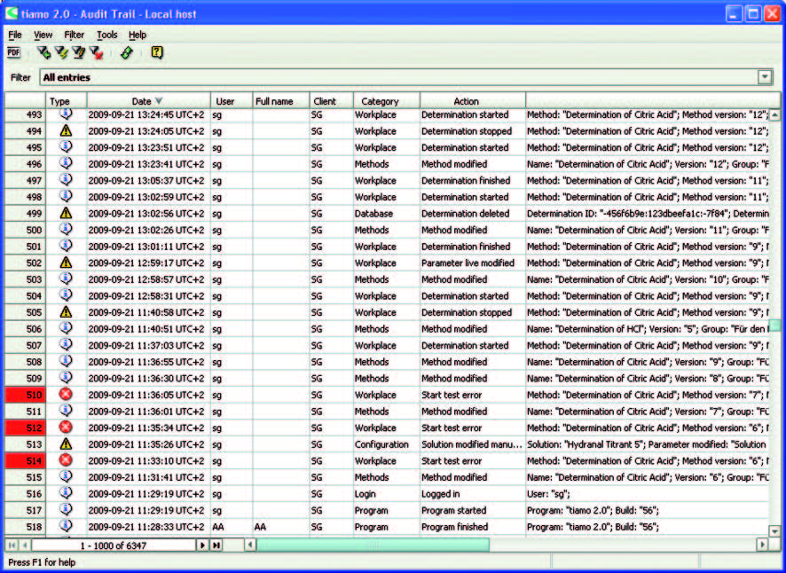Click the Category column header
The image size is (786, 573).
pos(380,101)
